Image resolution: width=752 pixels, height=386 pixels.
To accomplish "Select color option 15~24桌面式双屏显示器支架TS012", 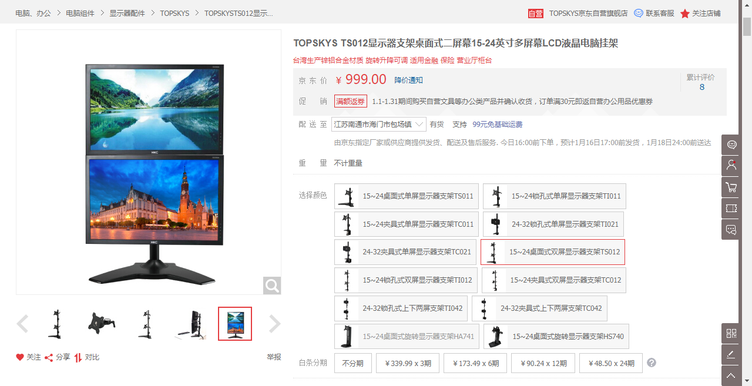I will click(553, 252).
